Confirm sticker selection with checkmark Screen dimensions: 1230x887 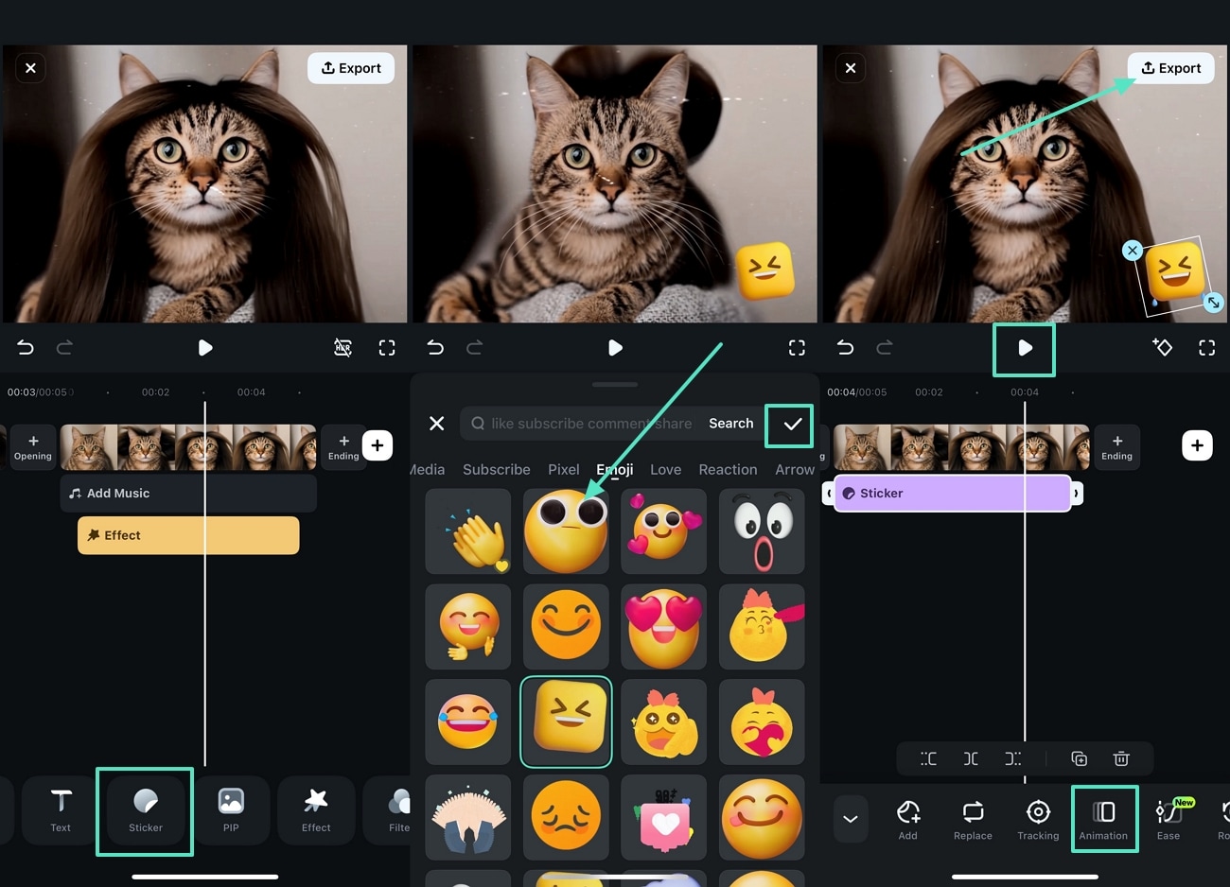pos(792,425)
